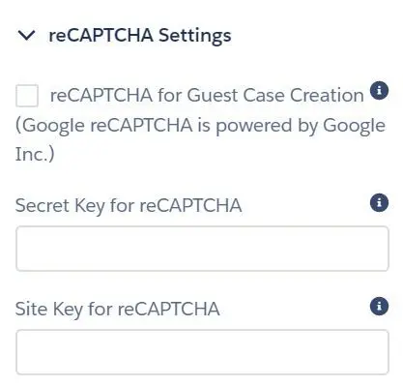Click the "Inc.)" text under the checkbox
The image size is (403, 386).
pos(35,154)
